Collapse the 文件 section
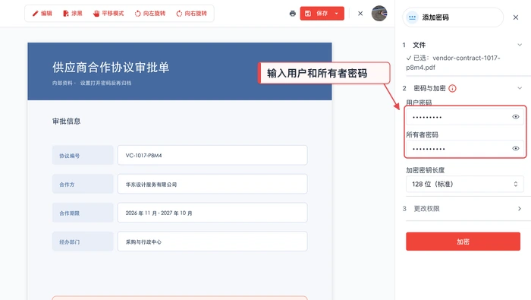The width and height of the screenshot is (531, 300). click(520, 45)
